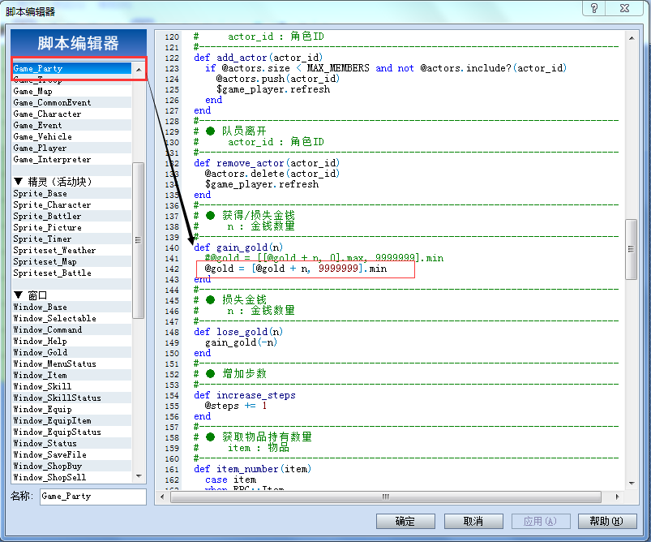The width and height of the screenshot is (651, 542).
Task: Open Sprite_Picture script
Action: (x=72, y=227)
